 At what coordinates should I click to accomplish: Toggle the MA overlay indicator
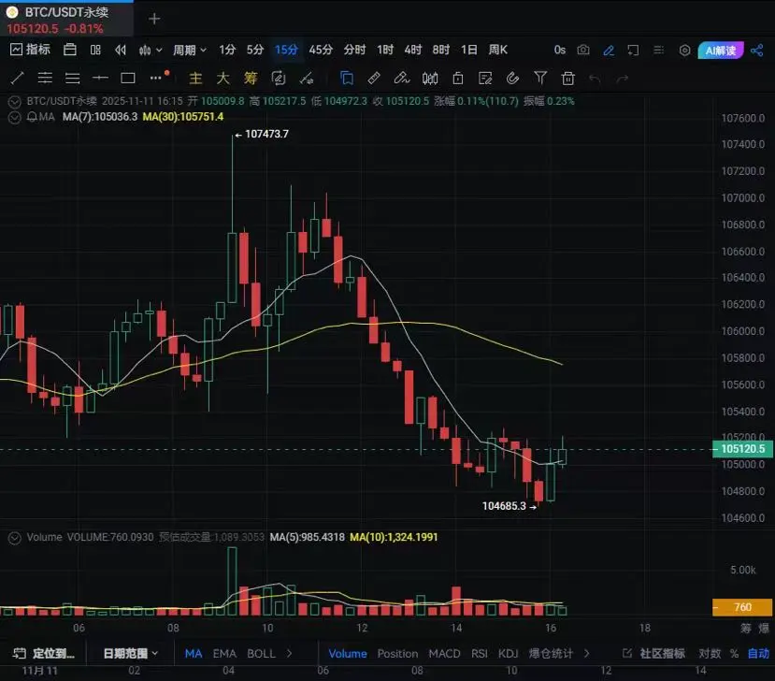[194, 653]
